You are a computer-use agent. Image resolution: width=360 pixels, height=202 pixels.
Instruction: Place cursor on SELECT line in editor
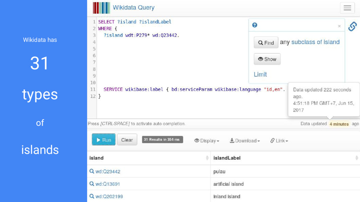pyautogui.click(x=135, y=22)
